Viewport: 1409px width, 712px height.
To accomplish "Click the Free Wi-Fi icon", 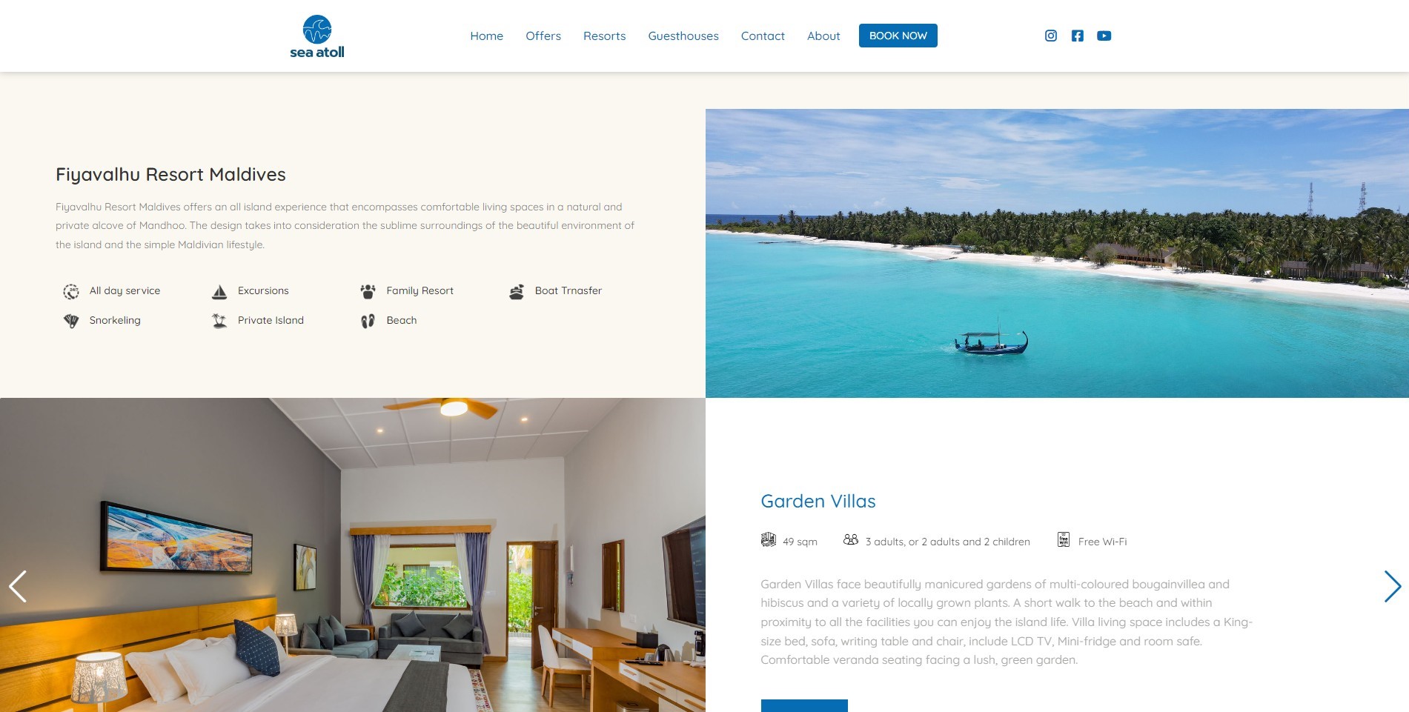I will pyautogui.click(x=1064, y=539).
